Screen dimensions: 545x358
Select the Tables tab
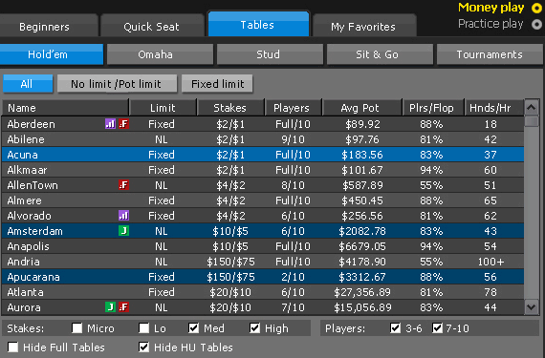pyautogui.click(x=258, y=24)
